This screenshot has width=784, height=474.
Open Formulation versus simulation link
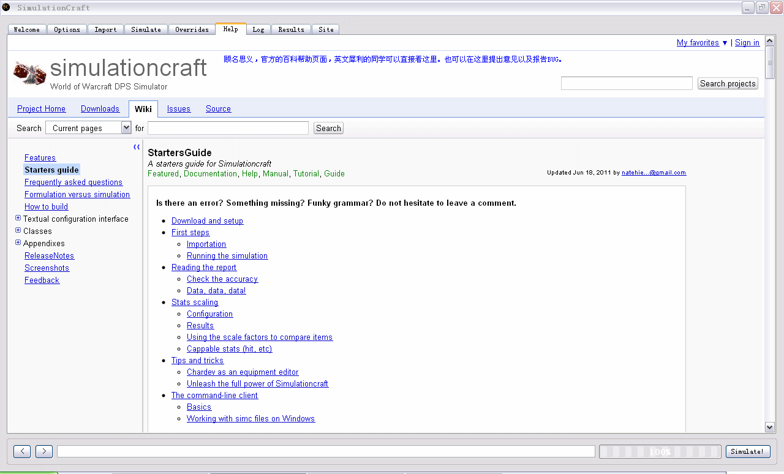(77, 194)
